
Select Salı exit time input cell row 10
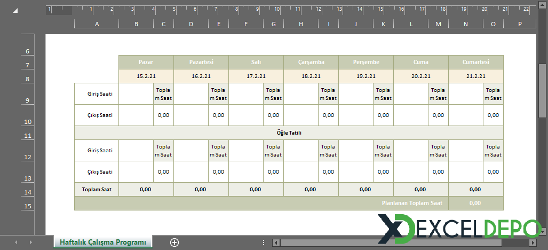[x=246, y=115]
